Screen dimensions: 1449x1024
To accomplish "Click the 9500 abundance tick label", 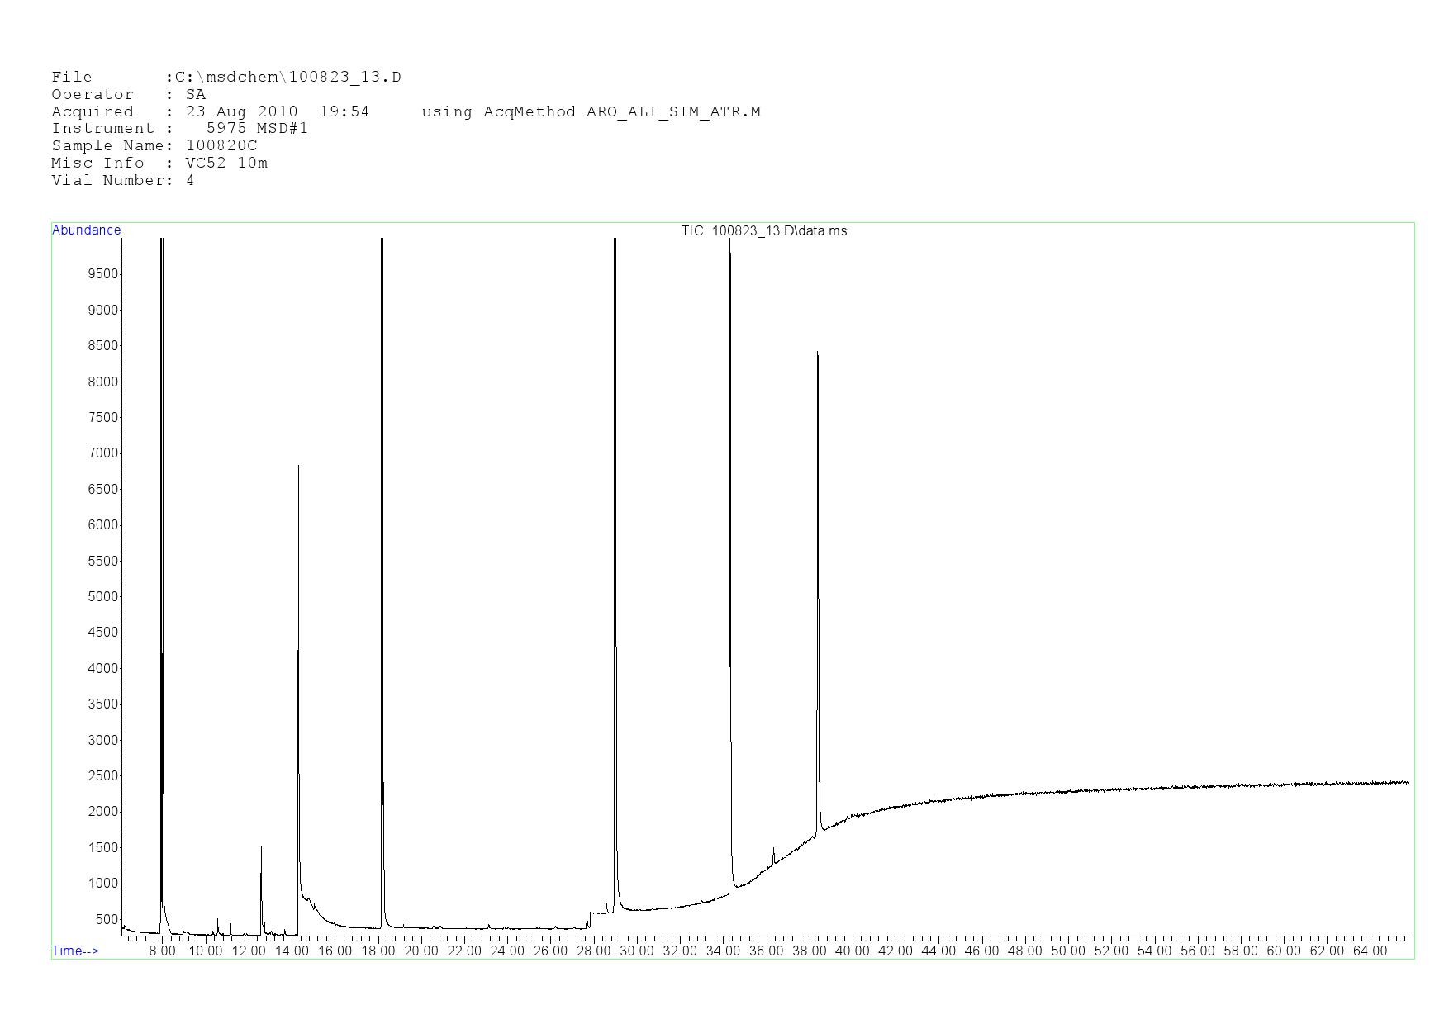I will pyautogui.click(x=103, y=274).
